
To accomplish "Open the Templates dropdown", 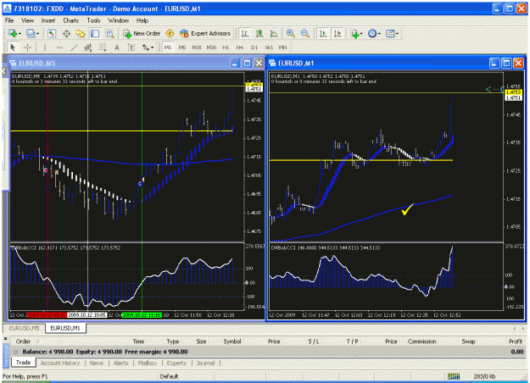I will point(392,33).
